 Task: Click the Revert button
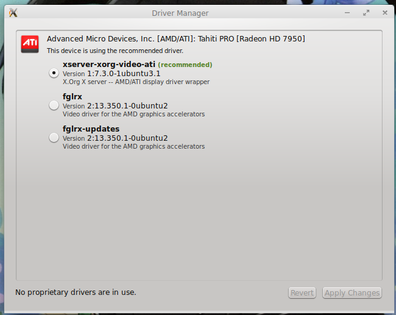pyautogui.click(x=302, y=293)
